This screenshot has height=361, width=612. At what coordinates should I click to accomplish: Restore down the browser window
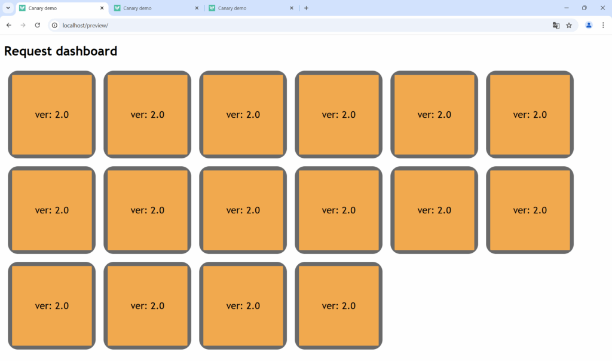pos(584,8)
